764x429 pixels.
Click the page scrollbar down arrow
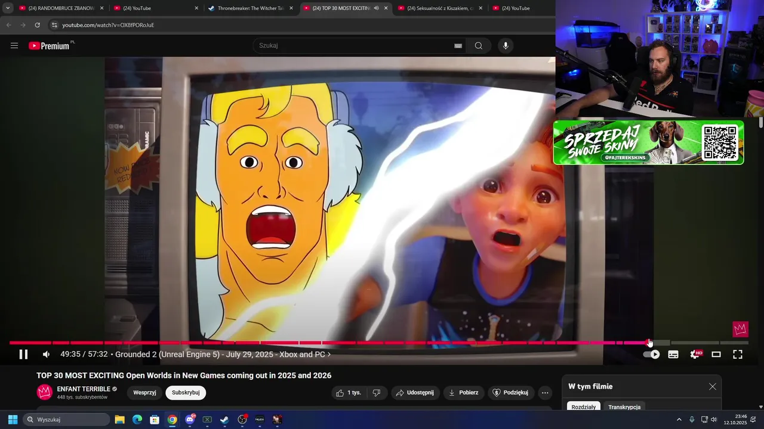(x=761, y=407)
